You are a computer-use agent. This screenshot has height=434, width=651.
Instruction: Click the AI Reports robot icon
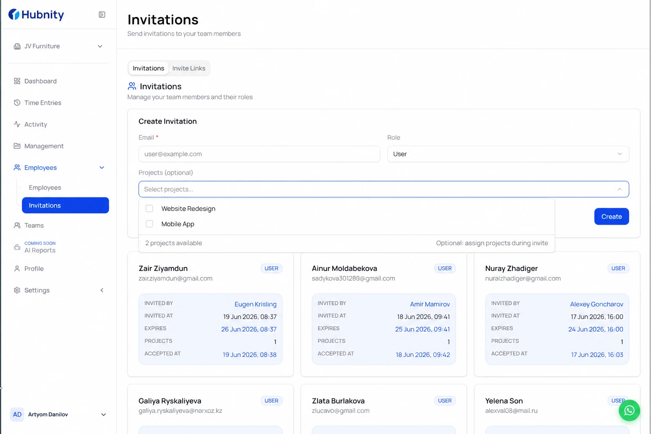pyautogui.click(x=17, y=247)
